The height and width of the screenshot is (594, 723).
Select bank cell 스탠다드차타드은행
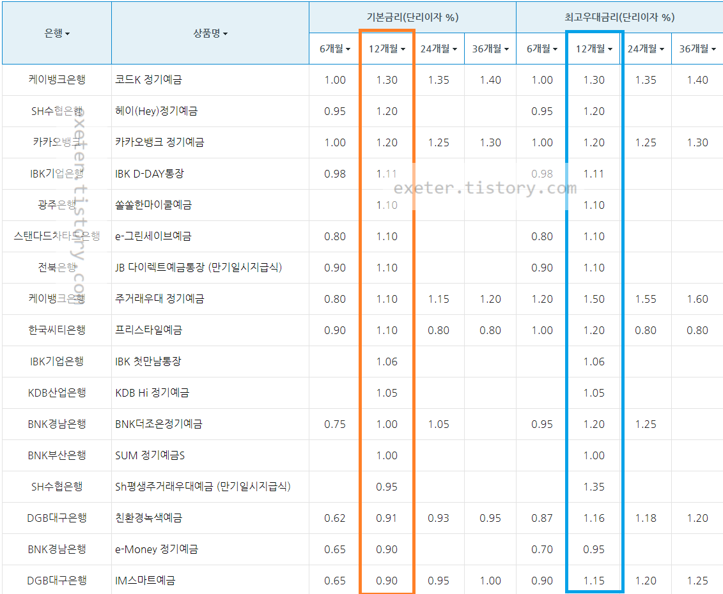point(57,236)
